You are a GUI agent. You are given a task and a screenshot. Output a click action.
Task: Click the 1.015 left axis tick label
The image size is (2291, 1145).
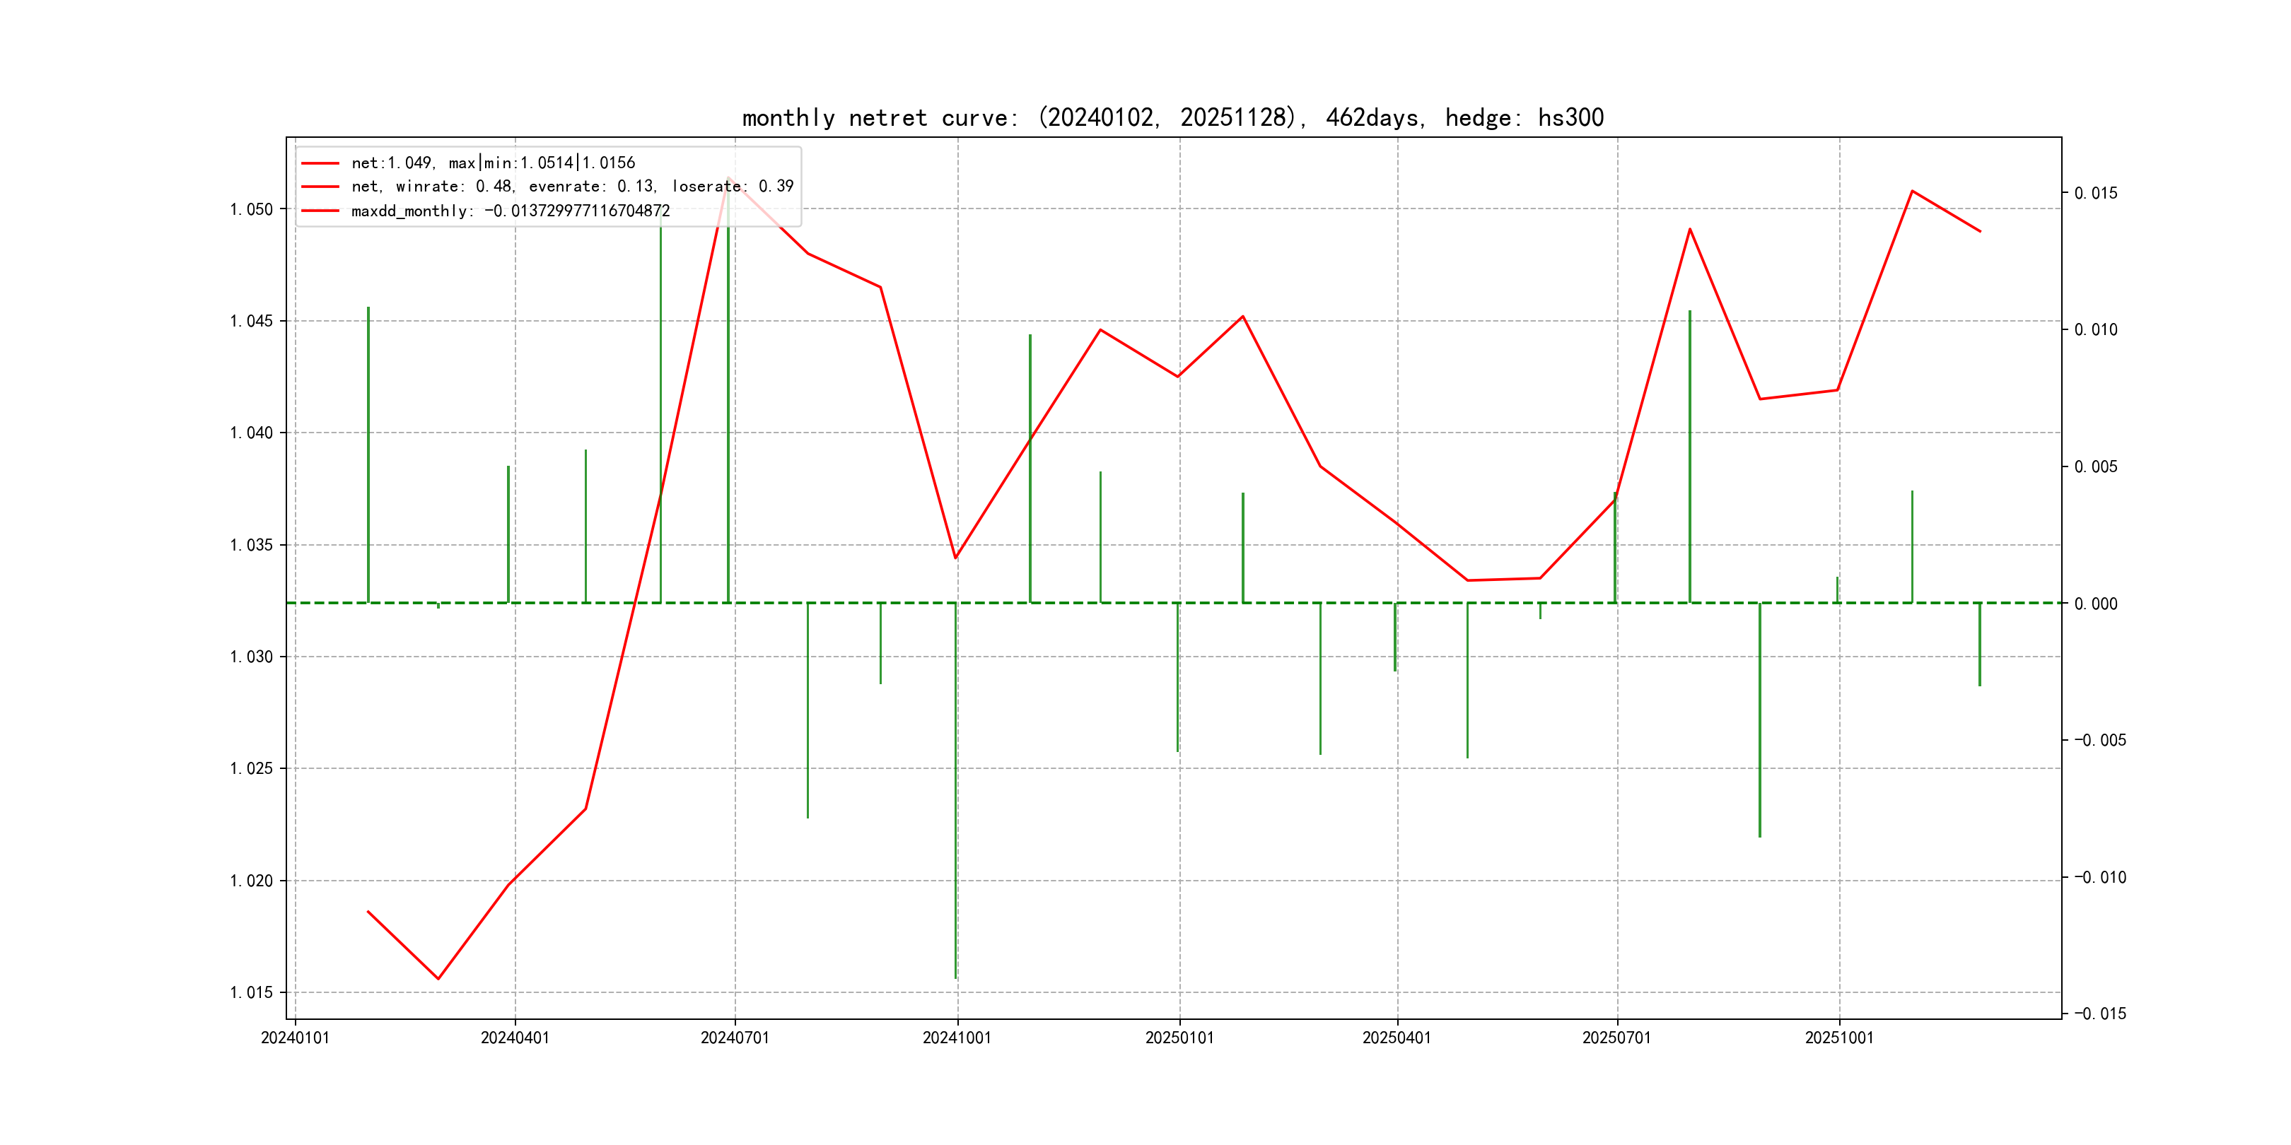[251, 992]
